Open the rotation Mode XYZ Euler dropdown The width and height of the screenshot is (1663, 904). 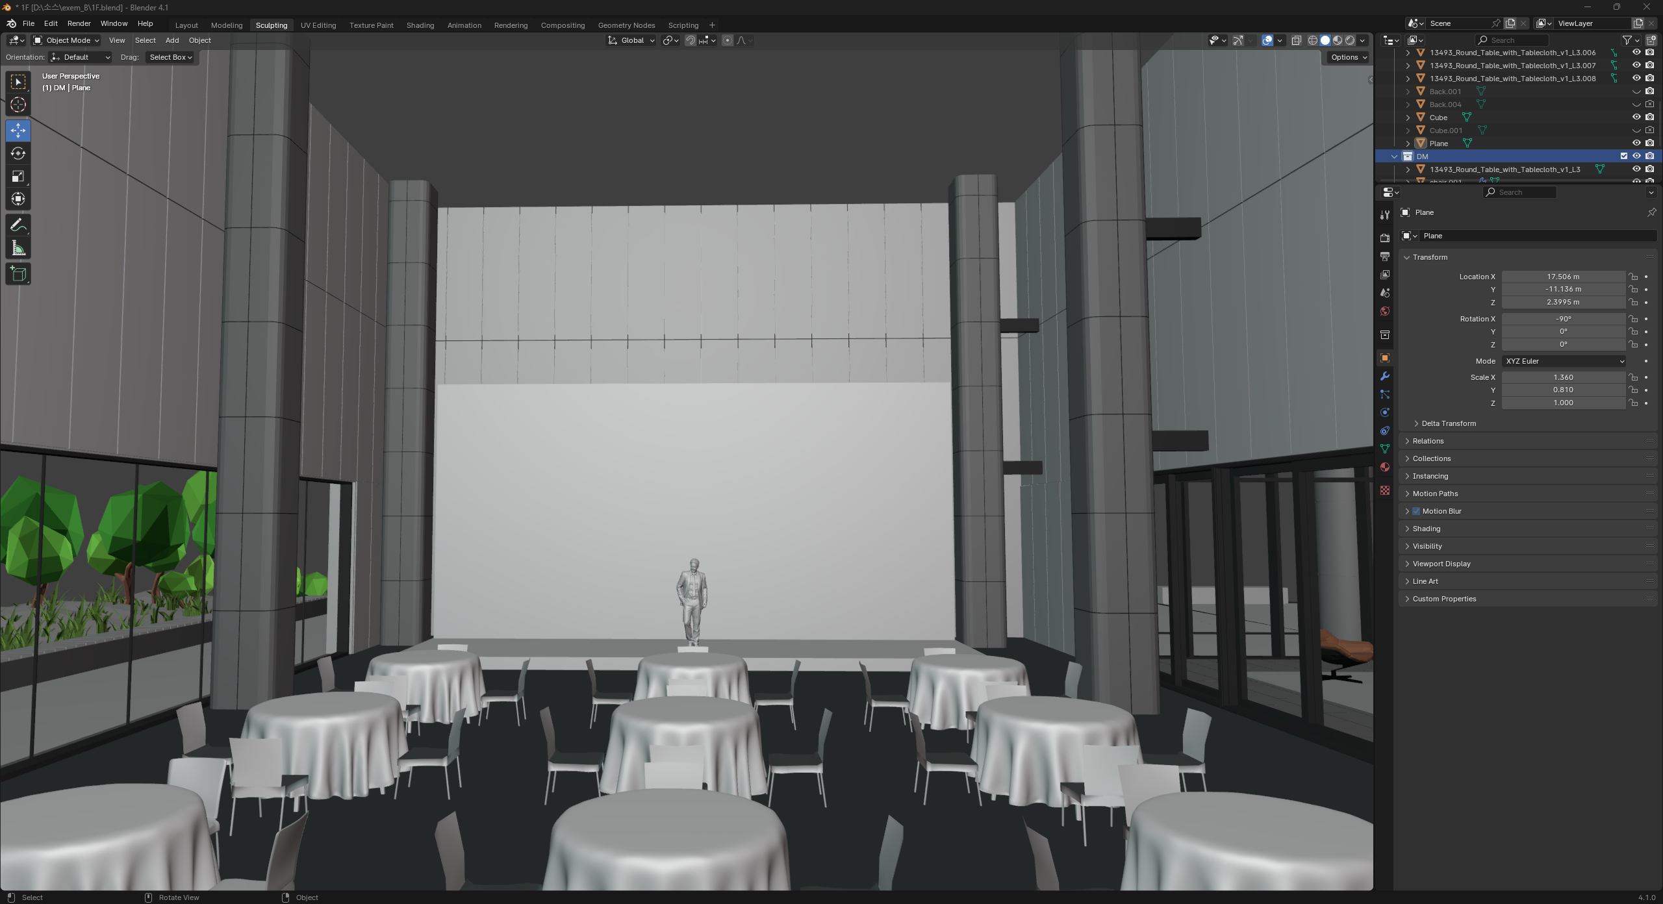1563,361
